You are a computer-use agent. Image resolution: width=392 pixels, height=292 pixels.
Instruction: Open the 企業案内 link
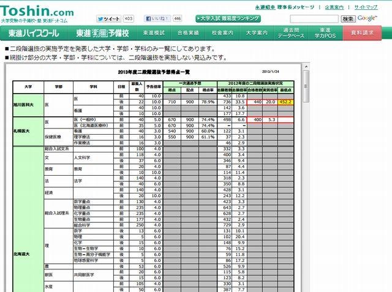(x=334, y=7)
